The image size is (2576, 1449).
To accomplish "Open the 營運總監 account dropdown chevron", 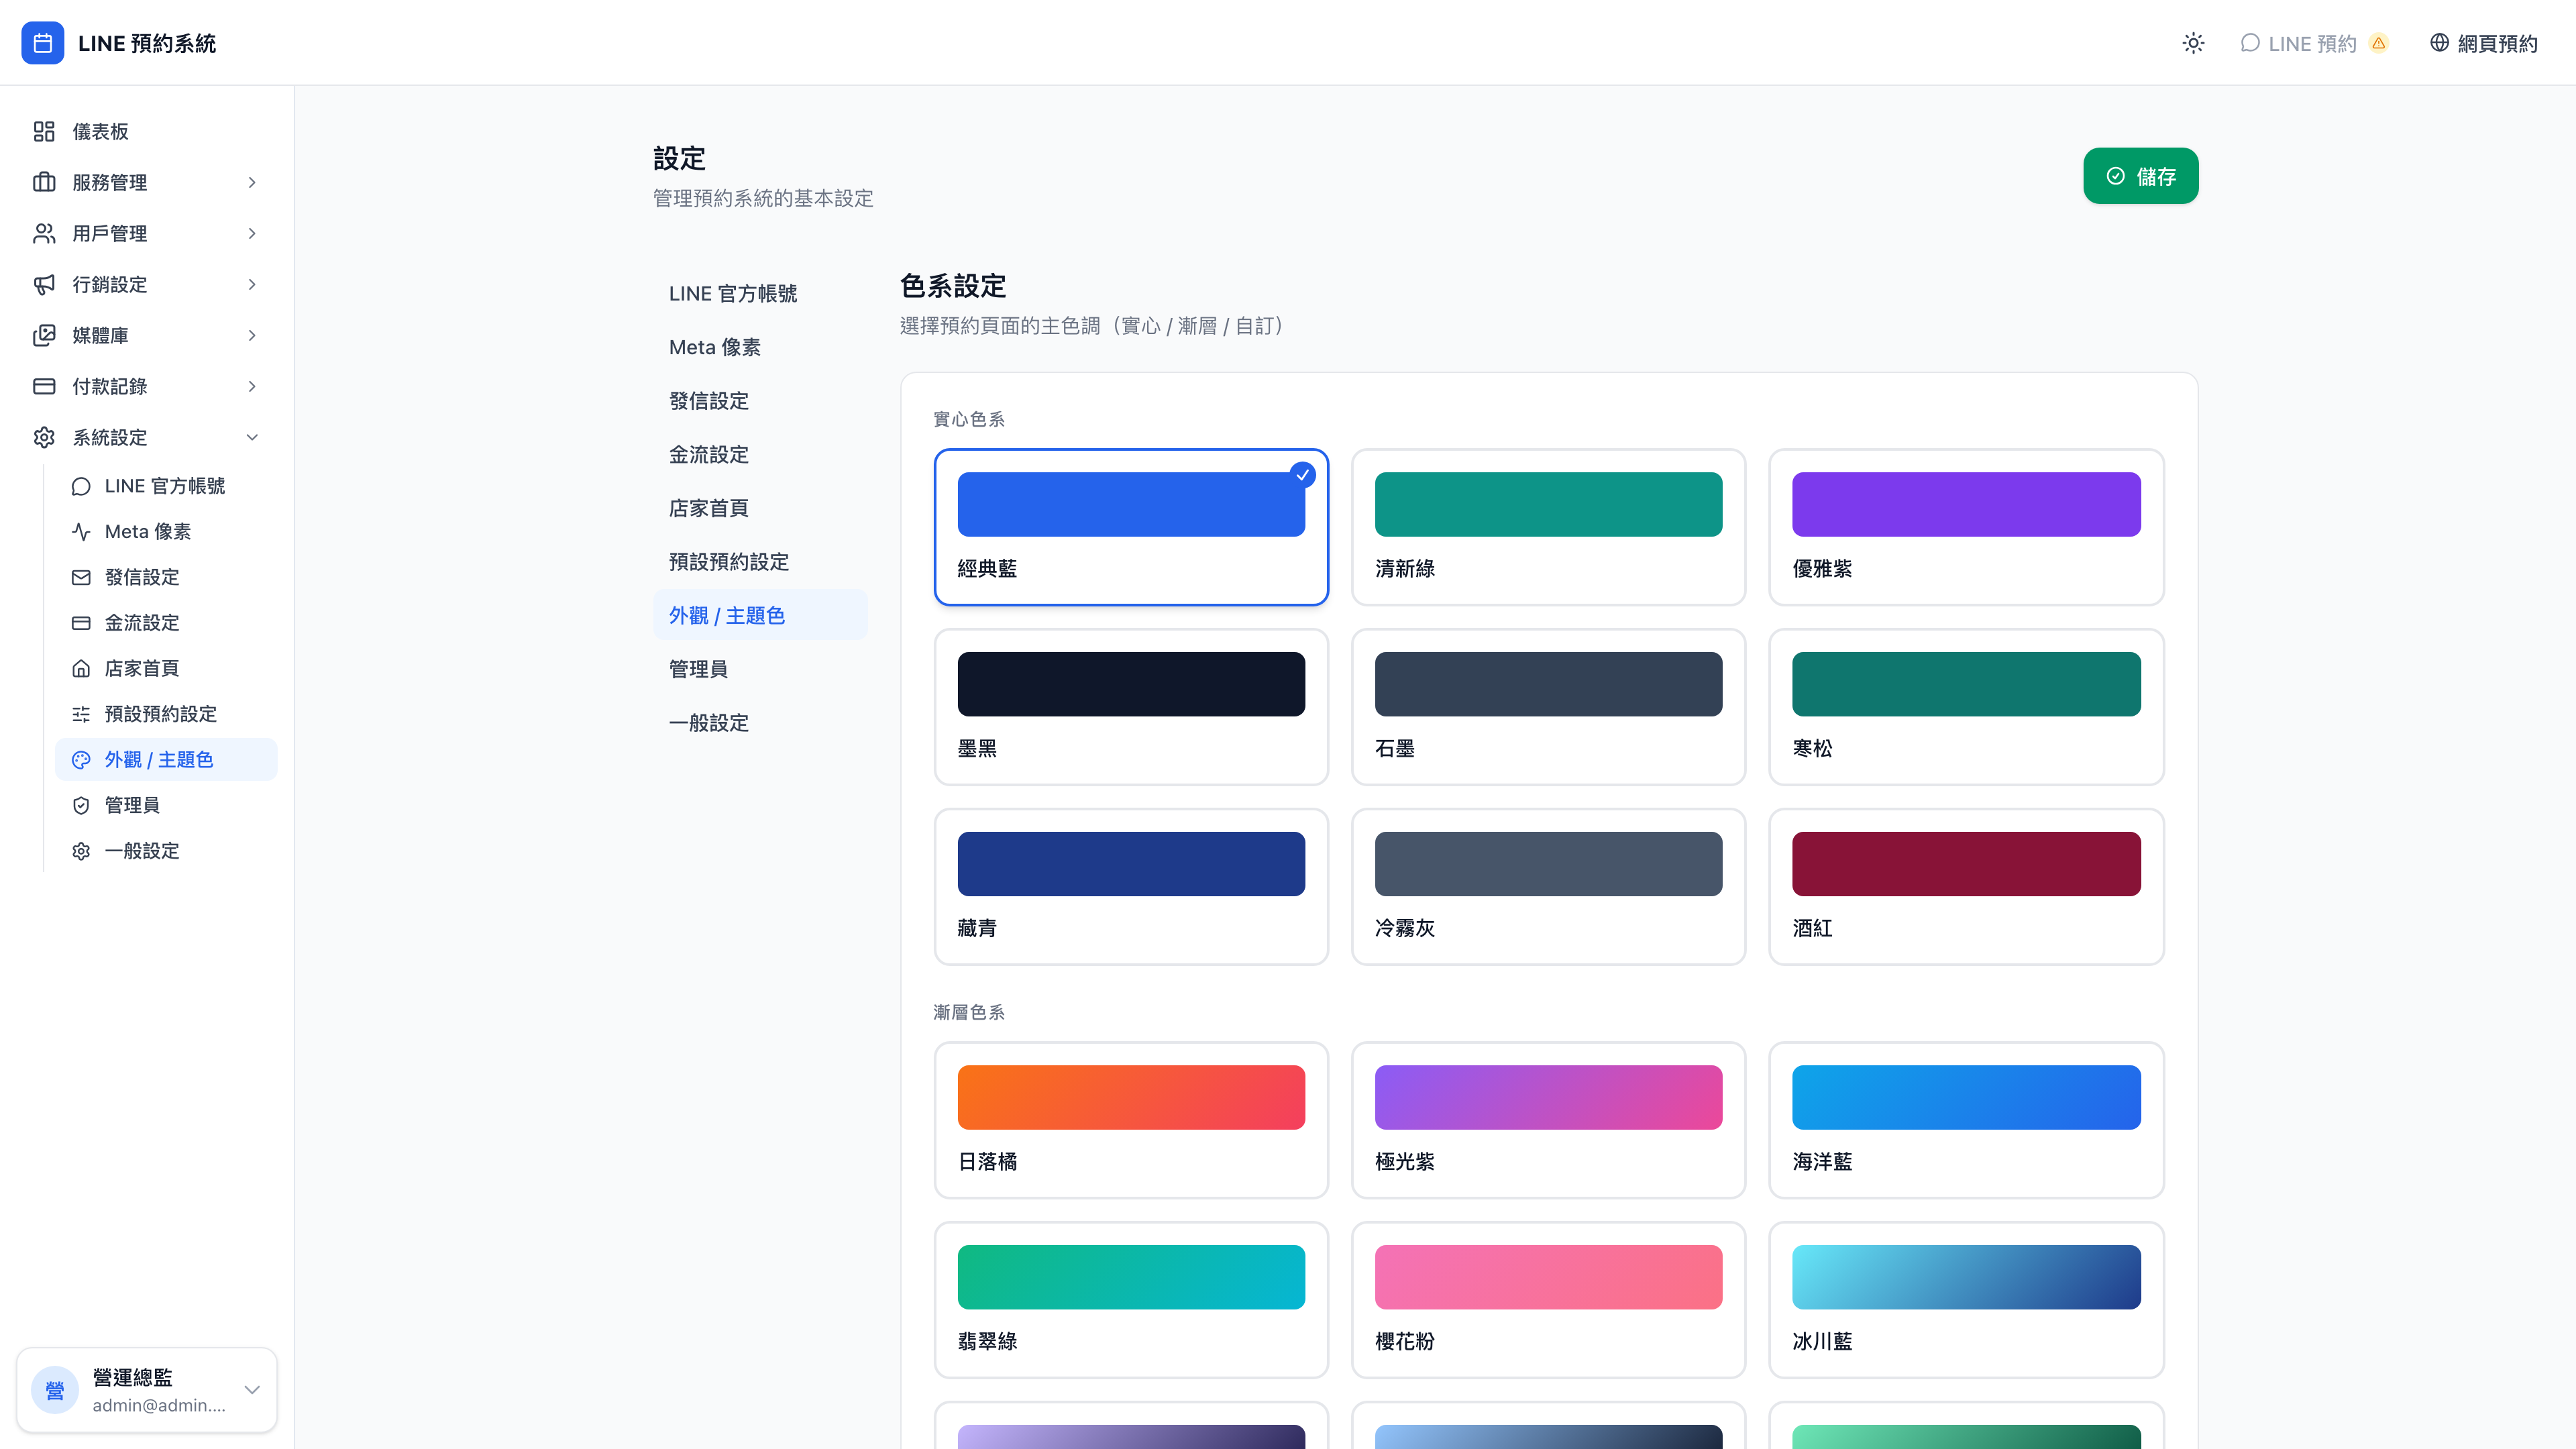I will [x=252, y=1390].
